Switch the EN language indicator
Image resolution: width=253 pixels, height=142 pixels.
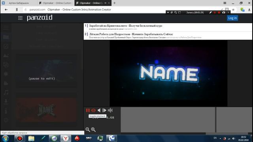click(215, 138)
